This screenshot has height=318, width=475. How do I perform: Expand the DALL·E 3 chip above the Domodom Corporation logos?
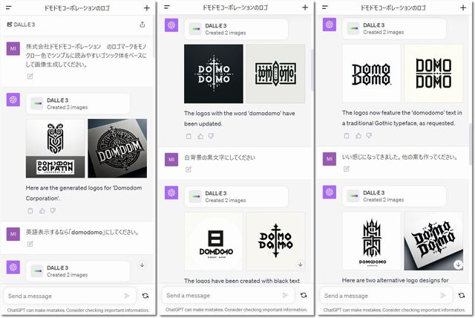[78, 104]
